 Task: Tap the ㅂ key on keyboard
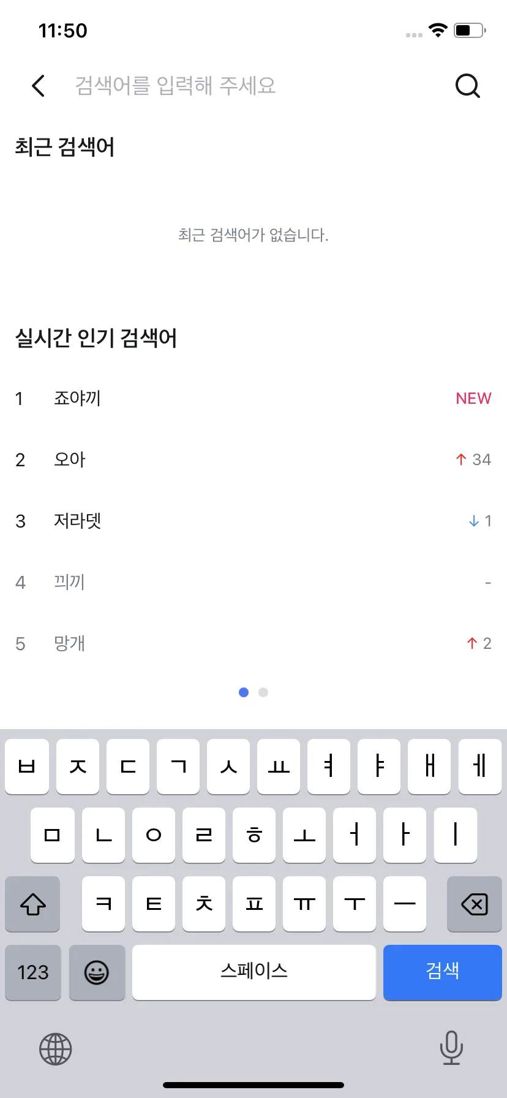click(x=27, y=767)
